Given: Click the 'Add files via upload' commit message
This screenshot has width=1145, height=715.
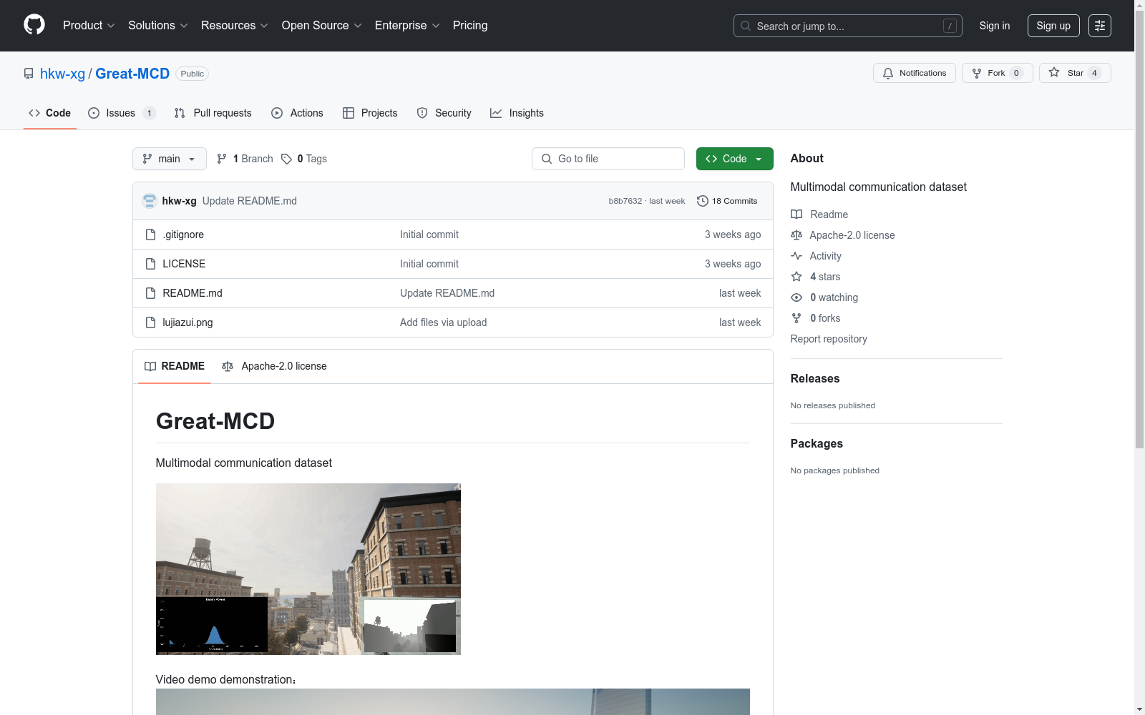Looking at the screenshot, I should tap(444, 322).
